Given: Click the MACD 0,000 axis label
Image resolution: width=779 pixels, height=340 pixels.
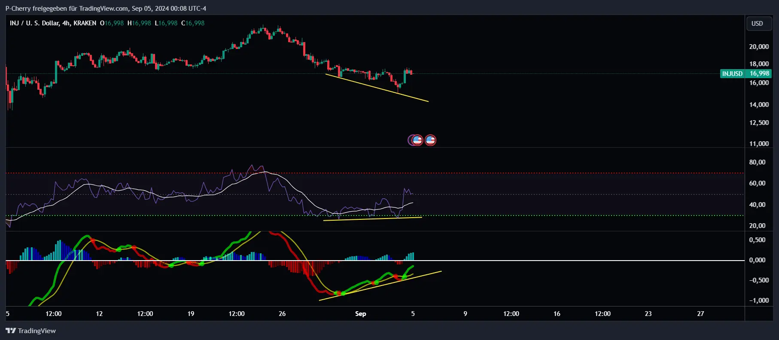Looking at the screenshot, I should pos(757,260).
